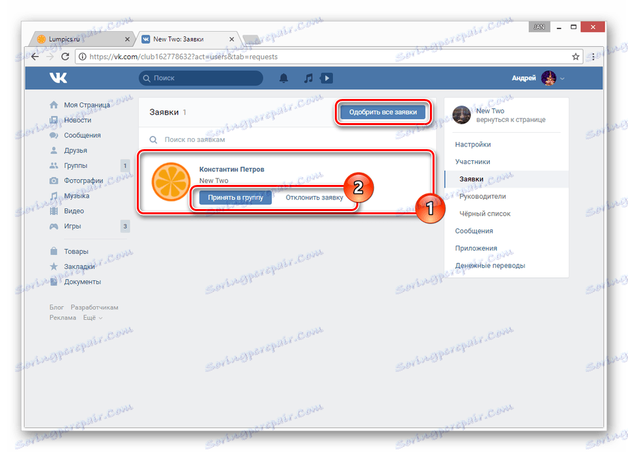Open Чёрный список in the group menu
The height and width of the screenshot is (452, 628).
(x=485, y=214)
